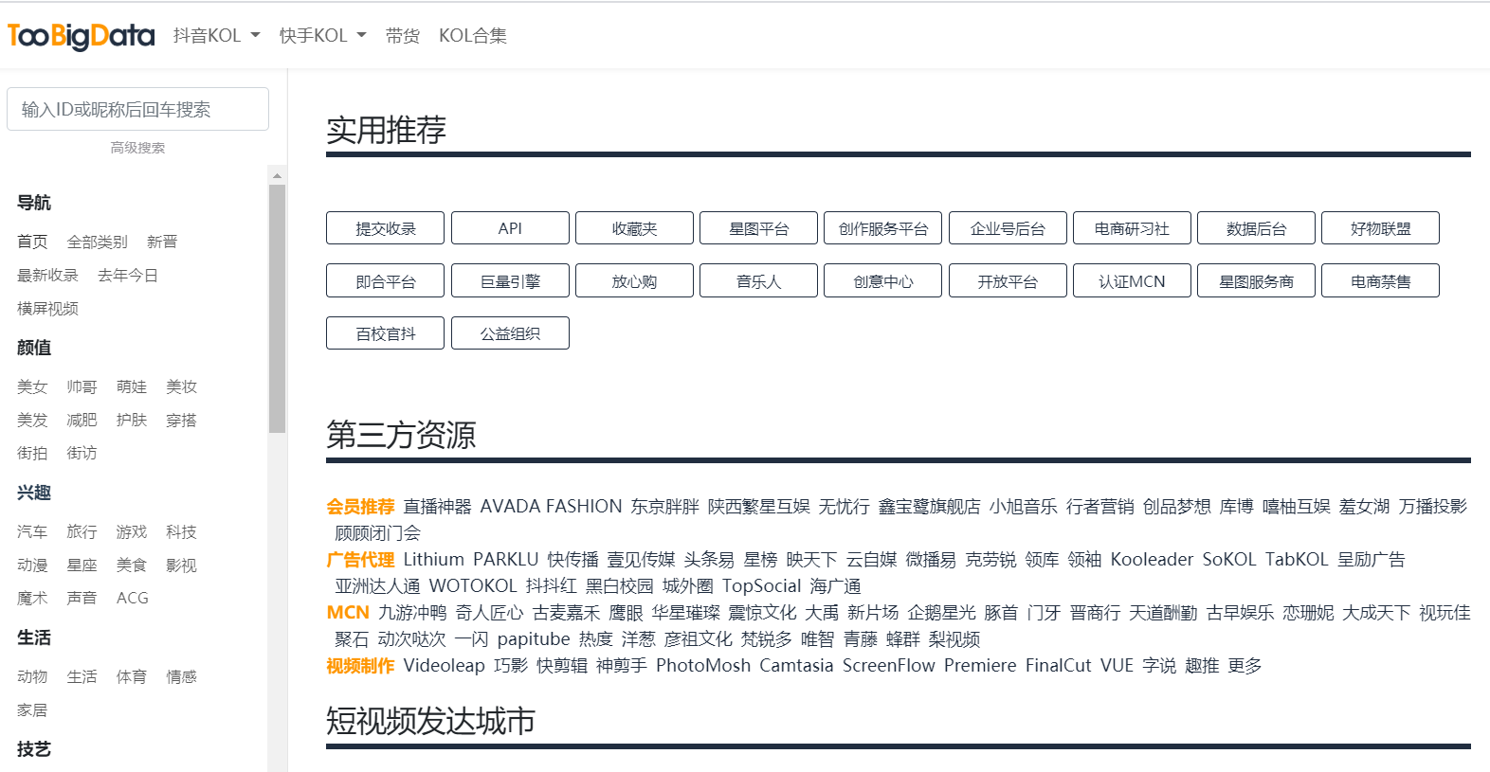Select the 游戏 category
Viewport: 1490px width, 772px height.
[x=132, y=531]
